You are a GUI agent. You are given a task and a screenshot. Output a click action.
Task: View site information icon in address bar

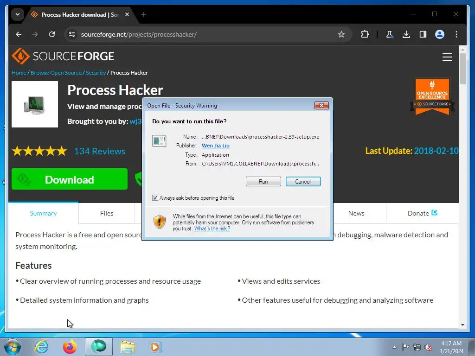pyautogui.click(x=72, y=34)
